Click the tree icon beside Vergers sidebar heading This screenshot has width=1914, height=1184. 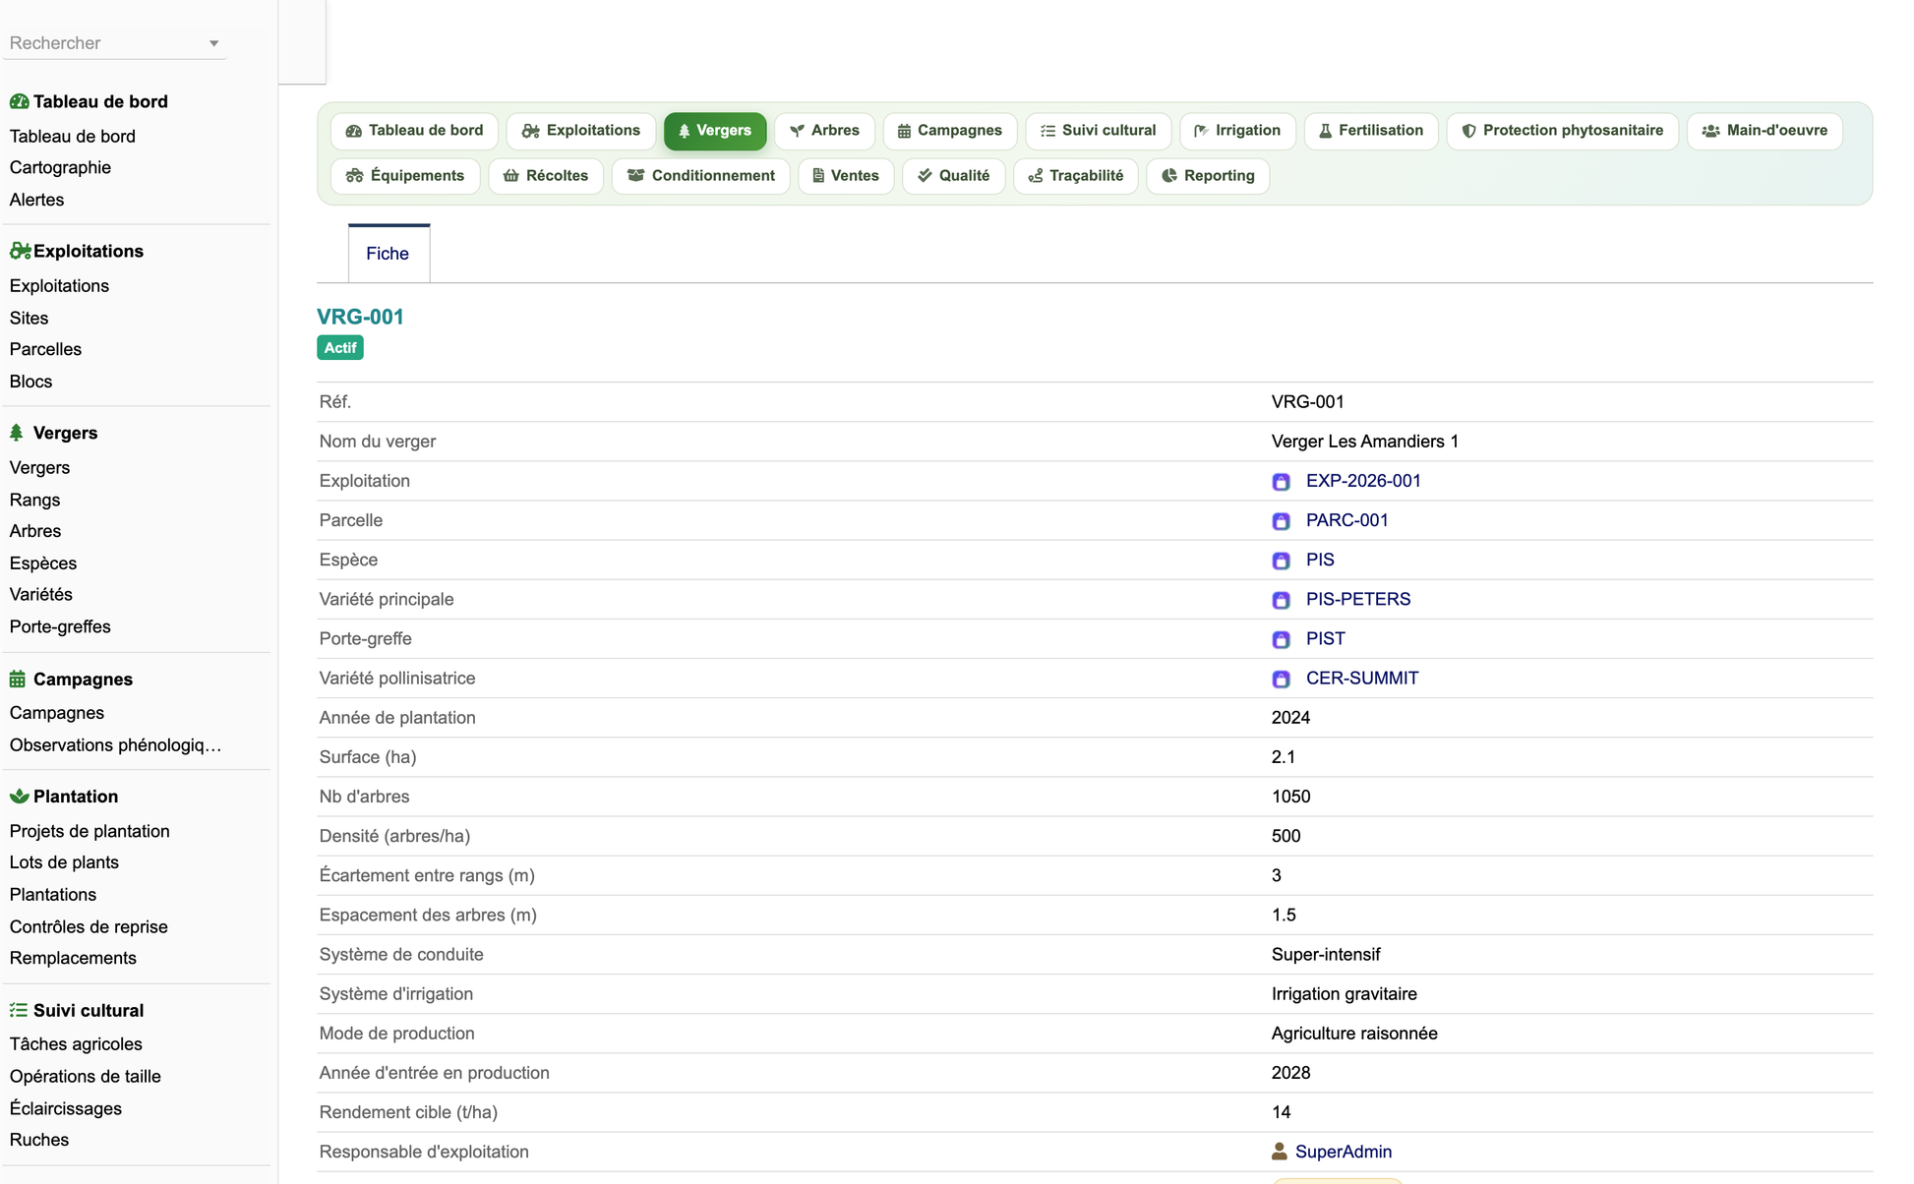tap(17, 433)
